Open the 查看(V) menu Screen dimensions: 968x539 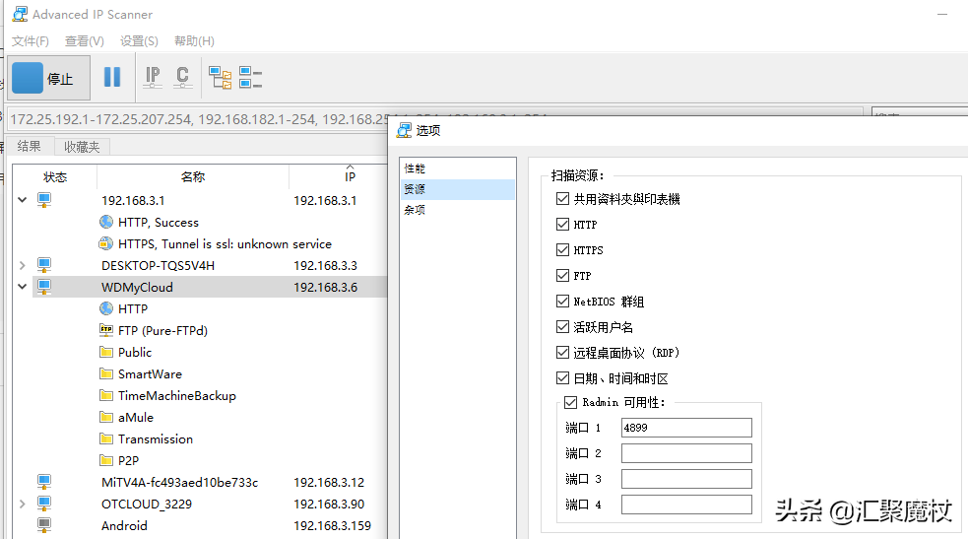(x=85, y=40)
